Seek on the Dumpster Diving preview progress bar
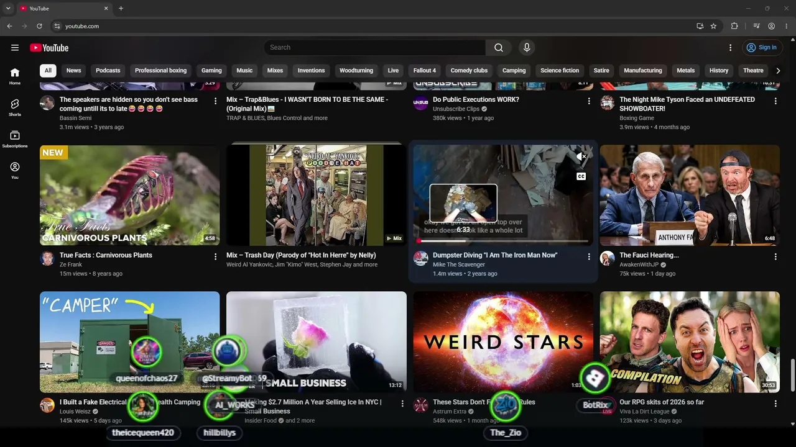This screenshot has height=447, width=796. (503, 241)
